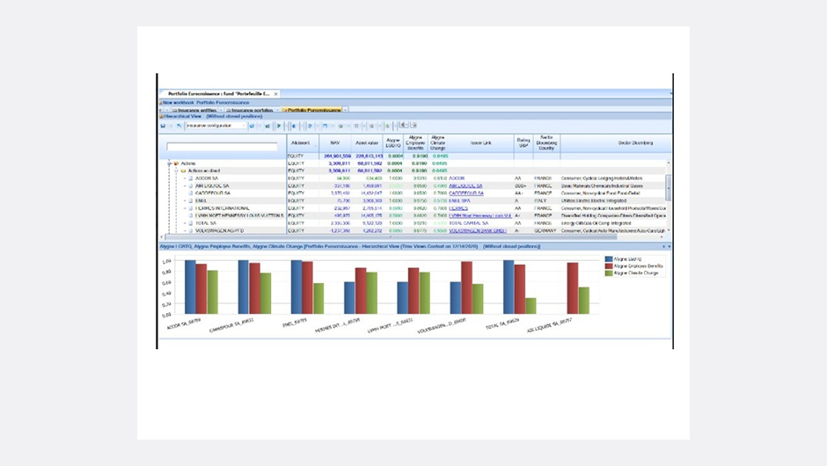Click the Hierarchical View header label

(182, 116)
